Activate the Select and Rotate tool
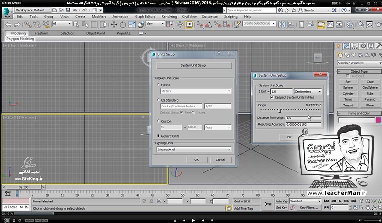The image size is (382, 223). coord(123,25)
